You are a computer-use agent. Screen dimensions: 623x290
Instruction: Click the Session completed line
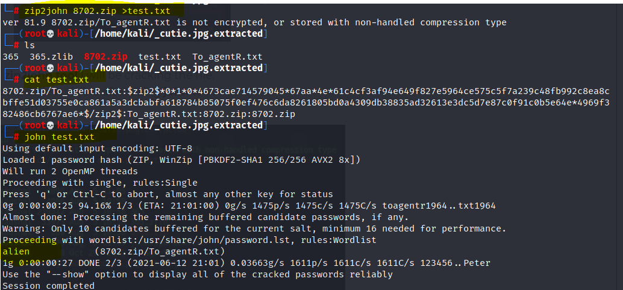pos(48,286)
